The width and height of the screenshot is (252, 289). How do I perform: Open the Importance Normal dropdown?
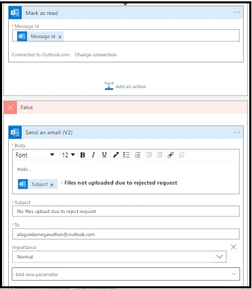tap(119, 256)
